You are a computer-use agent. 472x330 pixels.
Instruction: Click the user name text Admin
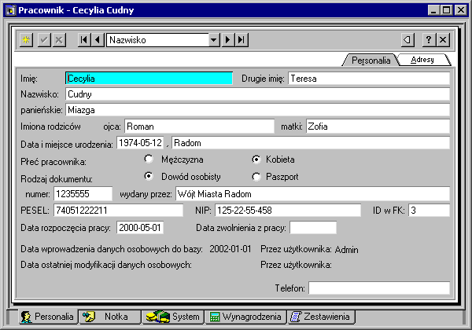(x=346, y=249)
